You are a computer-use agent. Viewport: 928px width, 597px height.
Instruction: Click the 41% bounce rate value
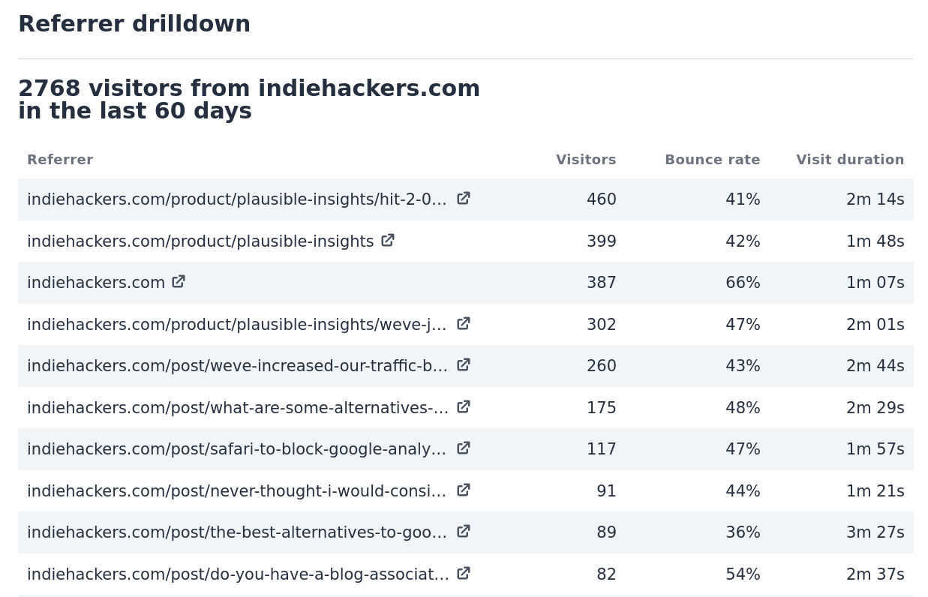pyautogui.click(x=743, y=199)
